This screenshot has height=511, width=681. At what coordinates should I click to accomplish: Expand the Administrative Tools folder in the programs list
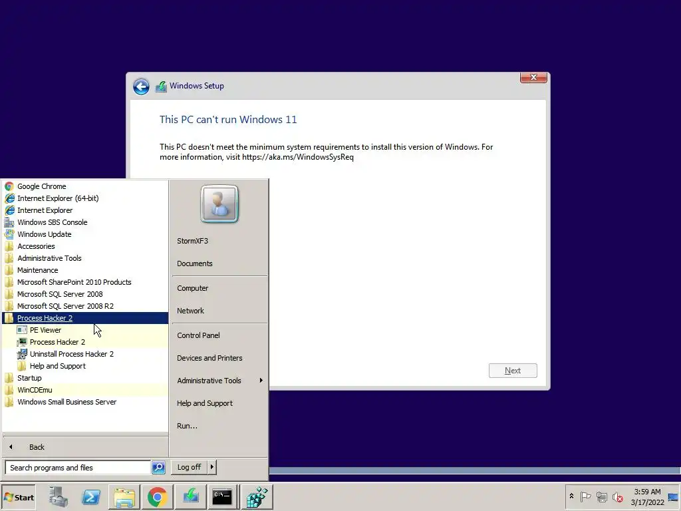[x=85, y=258]
